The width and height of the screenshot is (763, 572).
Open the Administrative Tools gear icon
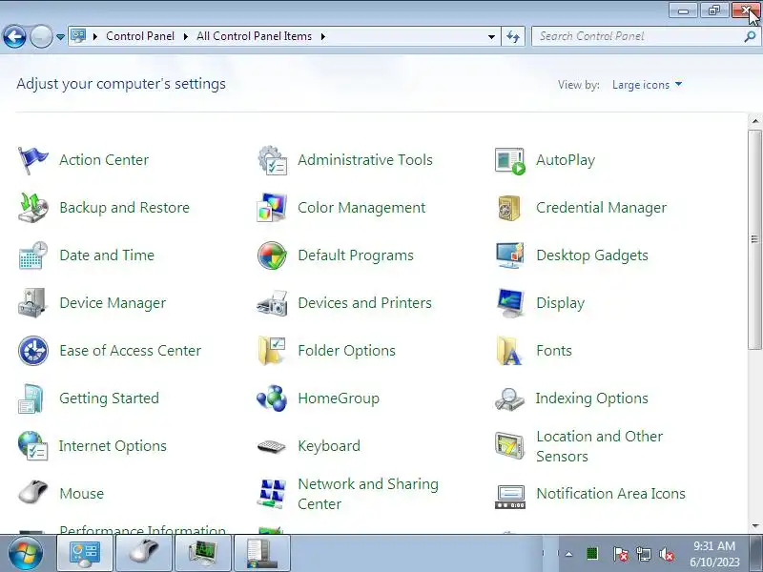coord(272,160)
